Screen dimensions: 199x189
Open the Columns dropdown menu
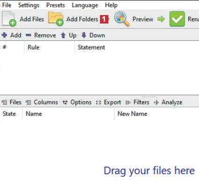click(x=42, y=102)
